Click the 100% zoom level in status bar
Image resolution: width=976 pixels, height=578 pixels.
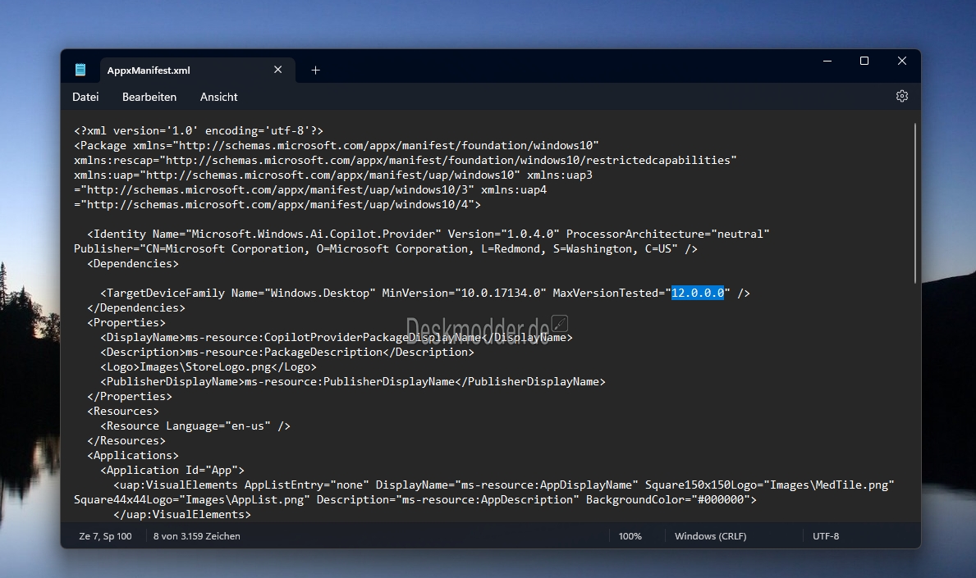630,535
